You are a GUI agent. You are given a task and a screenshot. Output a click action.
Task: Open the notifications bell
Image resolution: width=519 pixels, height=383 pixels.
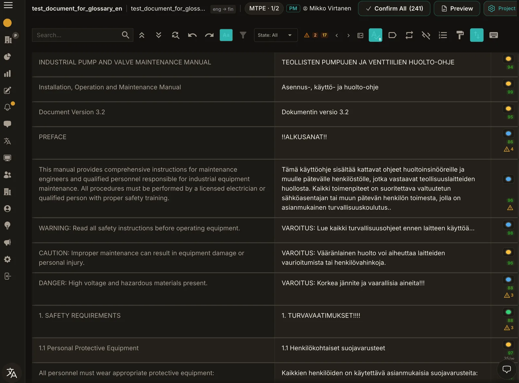7,107
